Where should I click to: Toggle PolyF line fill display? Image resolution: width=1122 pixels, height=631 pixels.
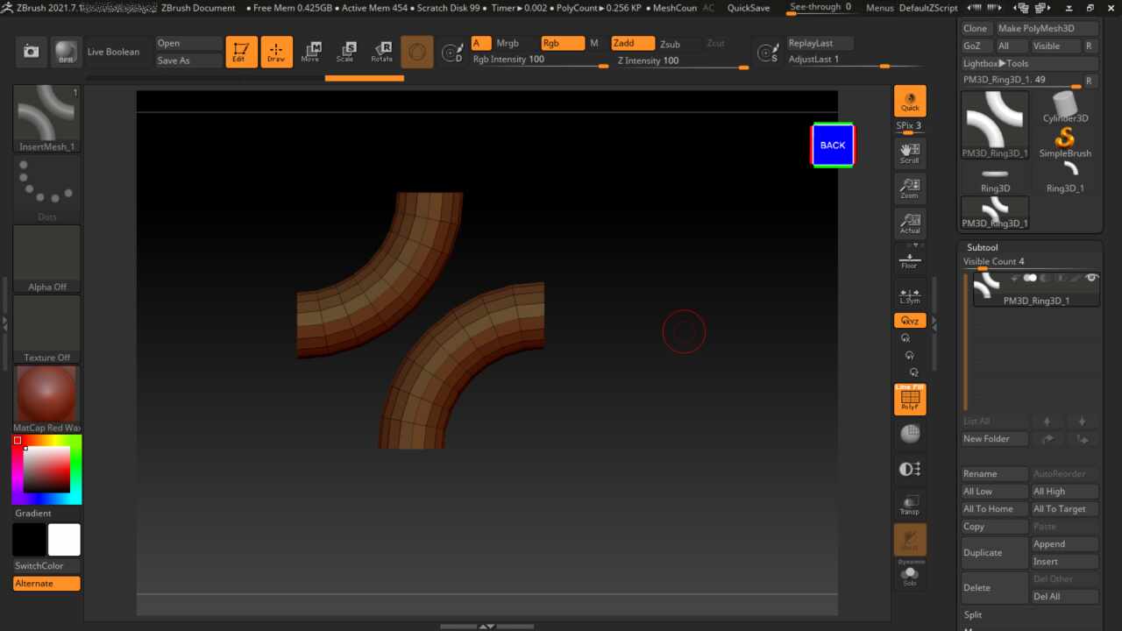coord(910,400)
